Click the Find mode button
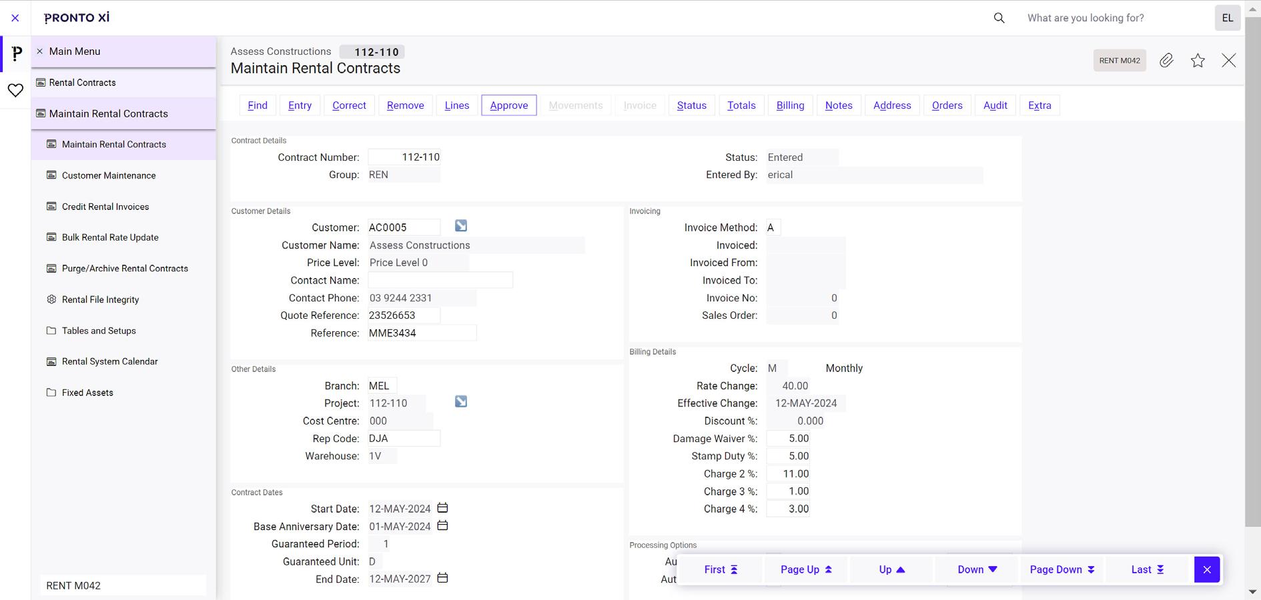Screen dimensions: 1261x600 pos(258,105)
